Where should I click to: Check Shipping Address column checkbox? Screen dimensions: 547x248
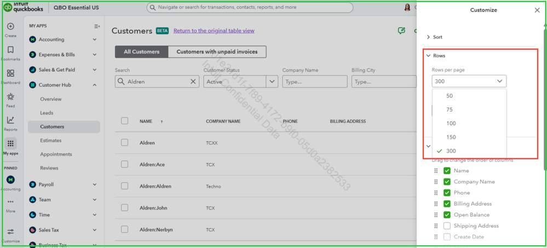point(447,226)
